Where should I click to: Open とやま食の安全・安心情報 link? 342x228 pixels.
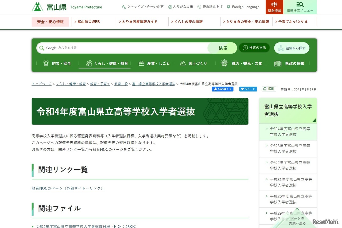(x=246, y=22)
